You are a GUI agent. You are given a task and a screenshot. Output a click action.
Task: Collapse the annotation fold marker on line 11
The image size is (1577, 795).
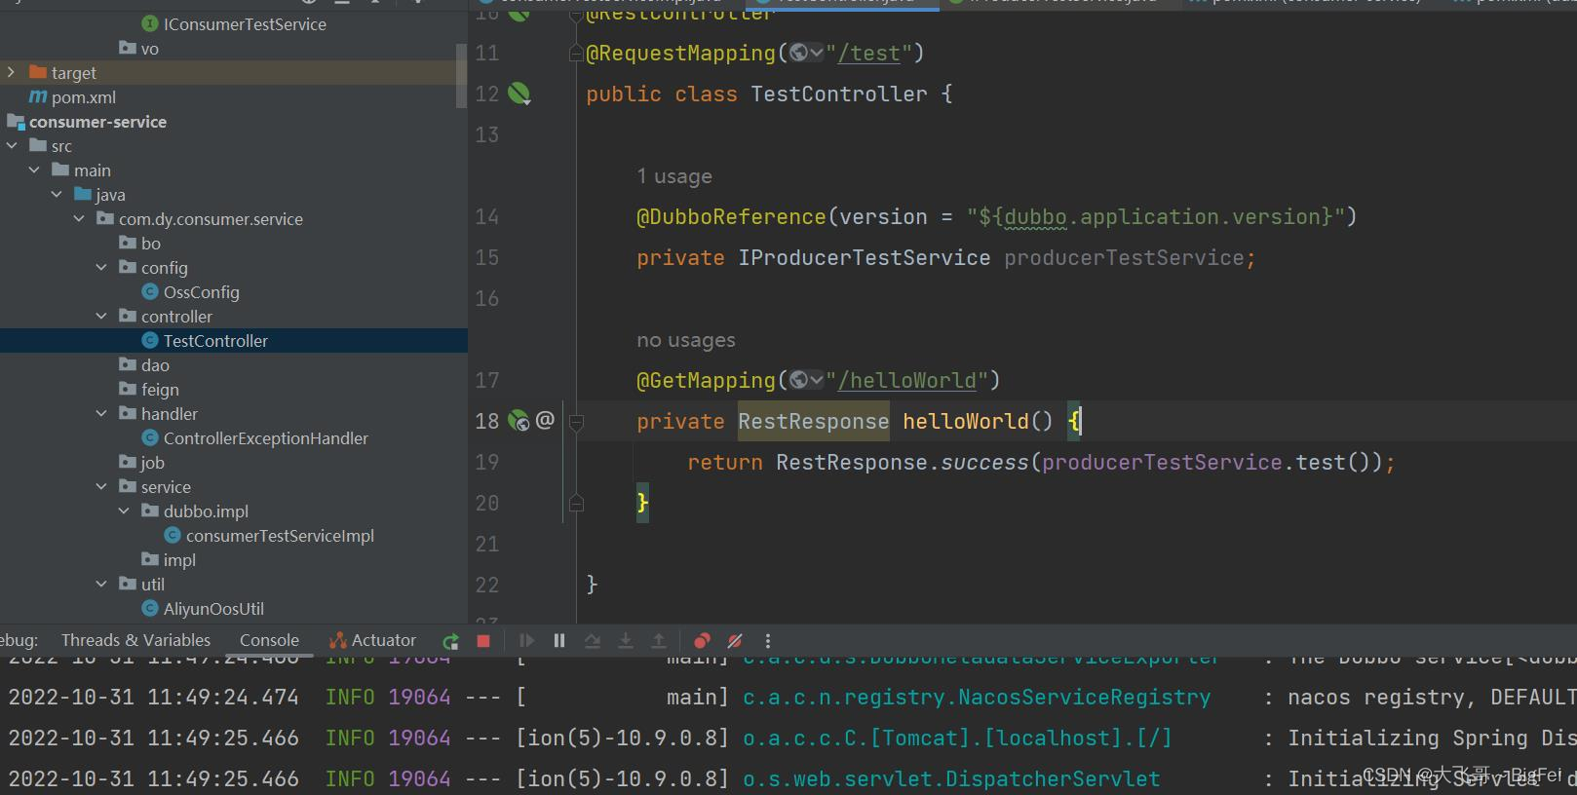[x=576, y=54]
